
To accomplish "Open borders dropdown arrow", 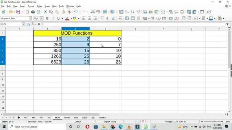I will point(200,18).
